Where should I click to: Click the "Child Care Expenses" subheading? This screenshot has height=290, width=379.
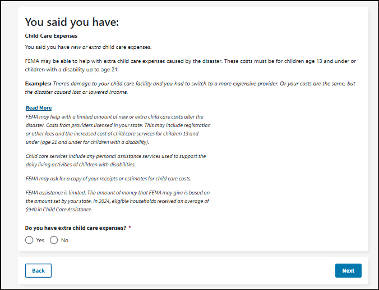coord(51,36)
